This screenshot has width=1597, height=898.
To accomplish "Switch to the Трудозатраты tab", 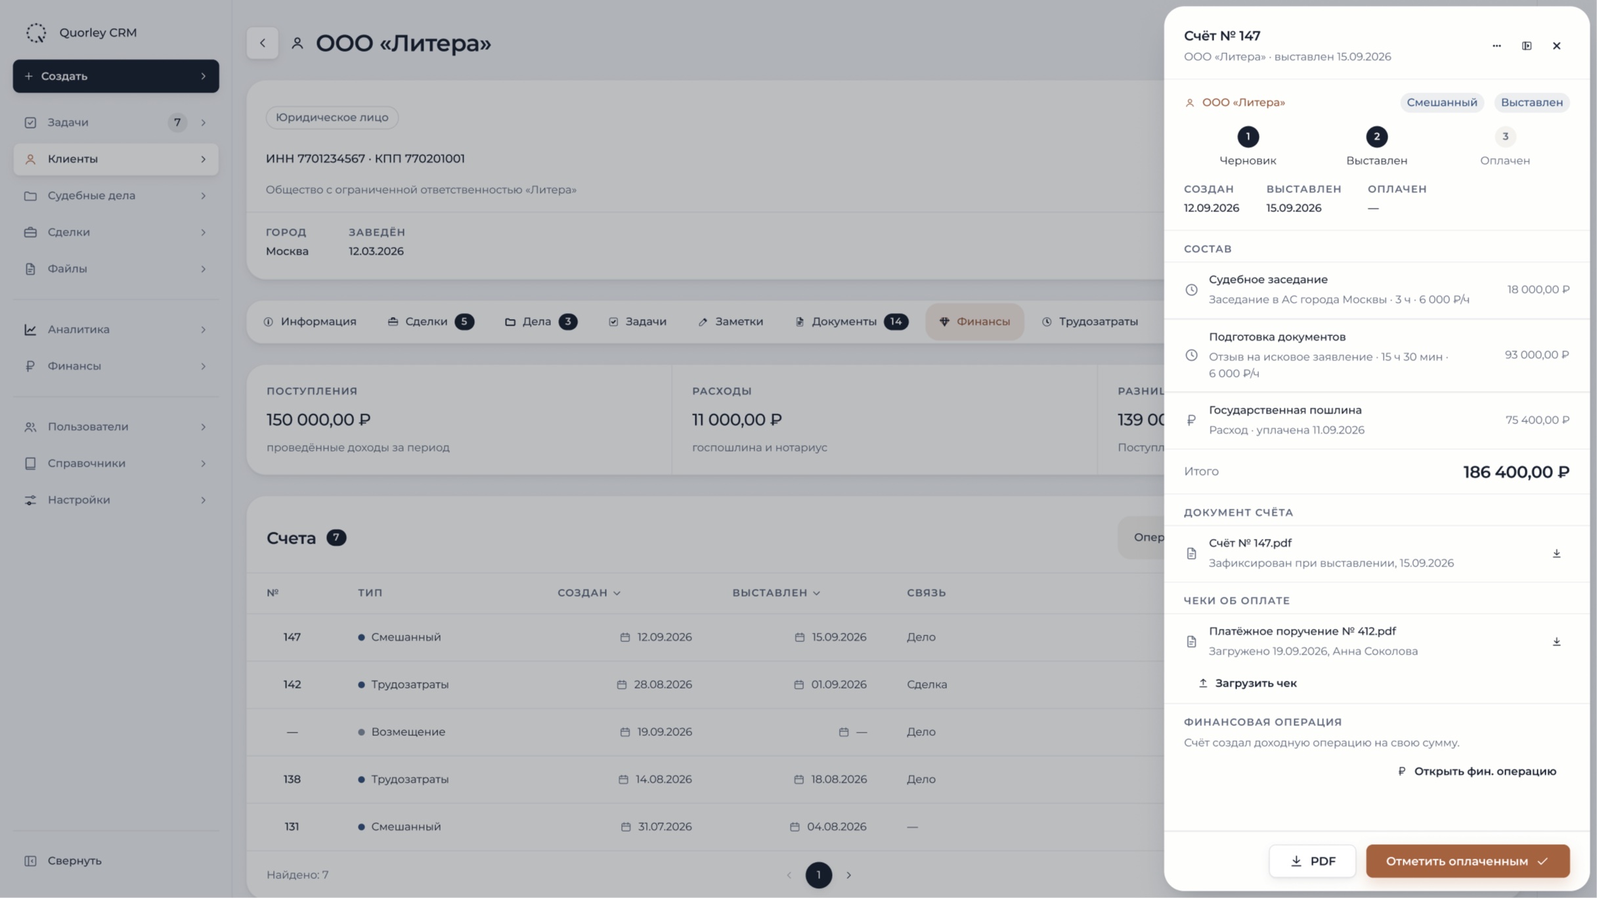I will [x=1089, y=322].
